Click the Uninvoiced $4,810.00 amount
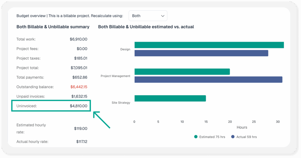301x158 pixels. tap(78, 106)
